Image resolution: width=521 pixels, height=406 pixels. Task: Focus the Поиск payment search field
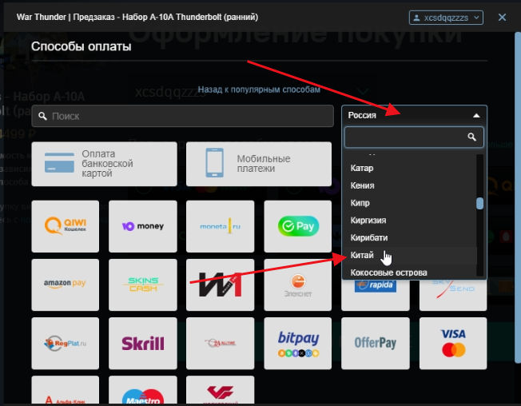pyautogui.click(x=182, y=116)
